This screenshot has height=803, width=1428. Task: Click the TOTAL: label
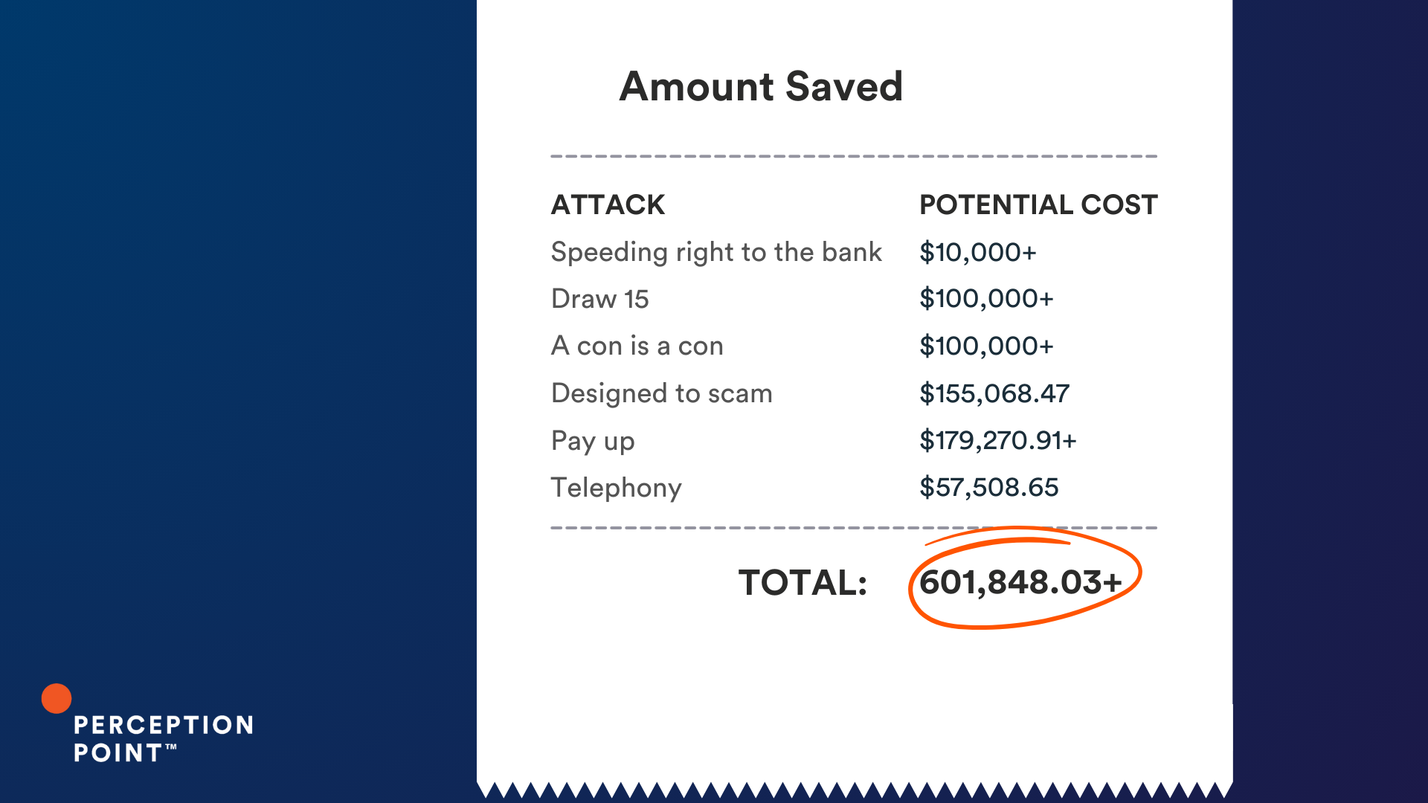coord(803,582)
